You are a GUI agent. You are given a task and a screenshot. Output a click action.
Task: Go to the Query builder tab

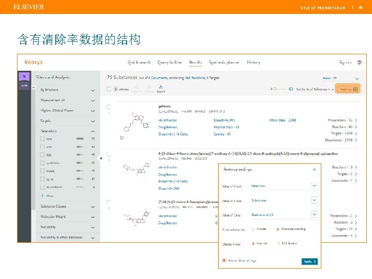pos(169,63)
